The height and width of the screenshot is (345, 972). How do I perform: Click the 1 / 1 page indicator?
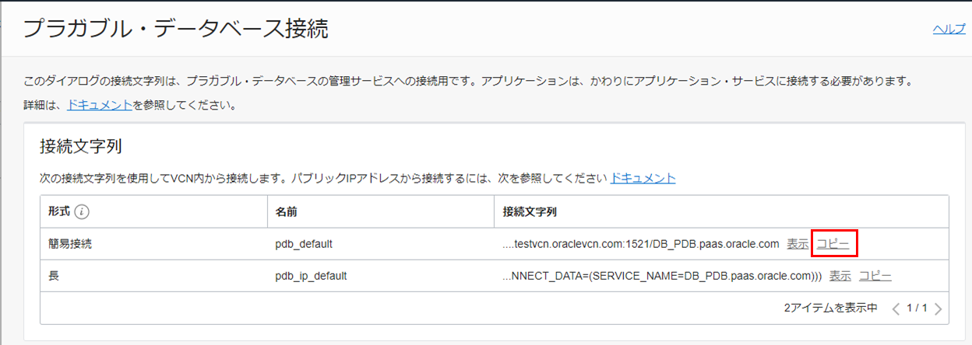tap(917, 308)
